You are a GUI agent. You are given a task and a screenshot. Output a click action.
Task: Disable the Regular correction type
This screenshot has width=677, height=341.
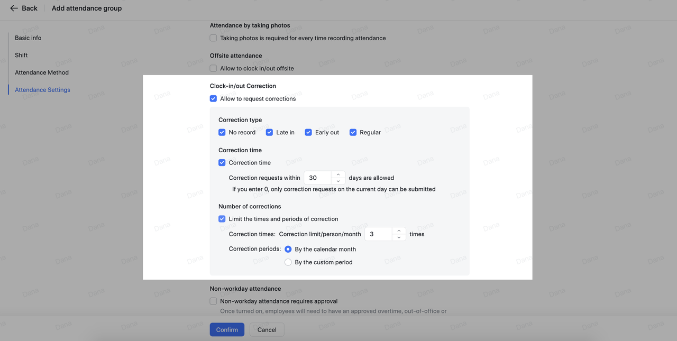pyautogui.click(x=353, y=133)
